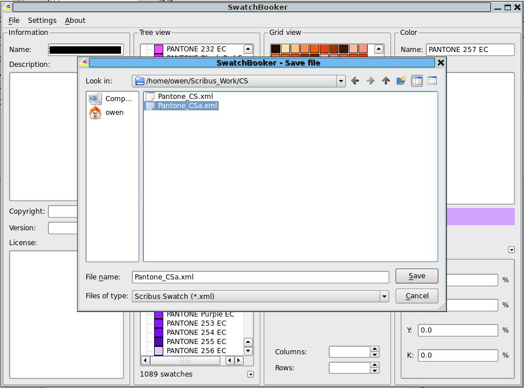Toggle purple swatch checkbox for PANTONE 254 EC
Viewport: 524px width, 388px height.
[x=158, y=332]
